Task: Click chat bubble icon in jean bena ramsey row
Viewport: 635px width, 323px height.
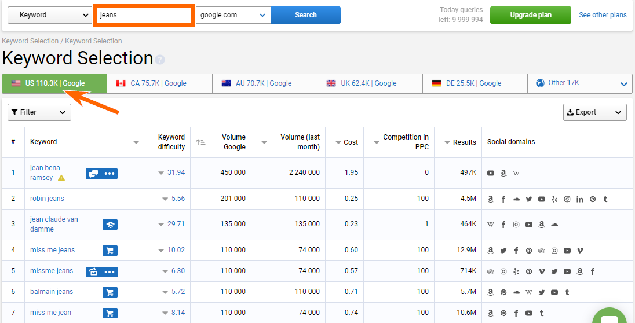Action: click(x=93, y=174)
